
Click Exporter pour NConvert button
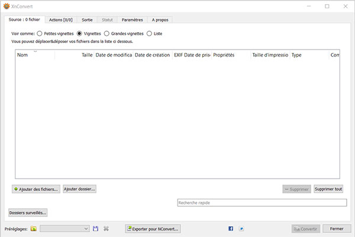[x=153, y=229]
